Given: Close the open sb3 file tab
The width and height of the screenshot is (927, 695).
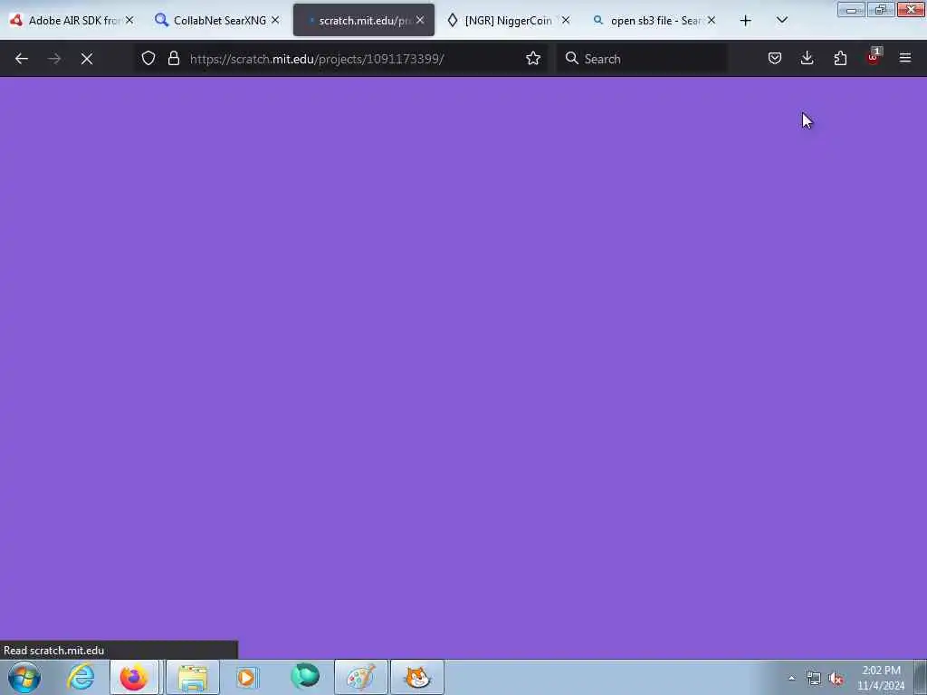Looking at the screenshot, I should point(712,21).
